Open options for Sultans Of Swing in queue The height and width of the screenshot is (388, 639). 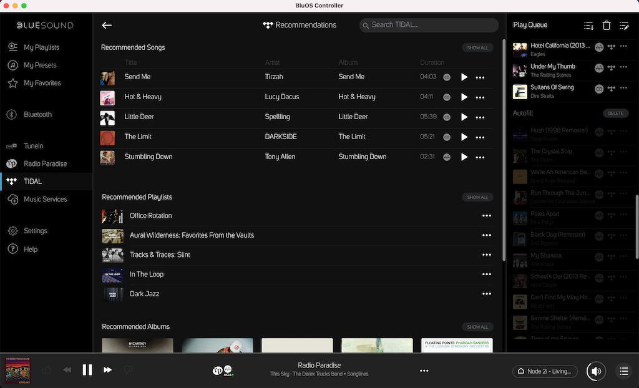click(623, 87)
